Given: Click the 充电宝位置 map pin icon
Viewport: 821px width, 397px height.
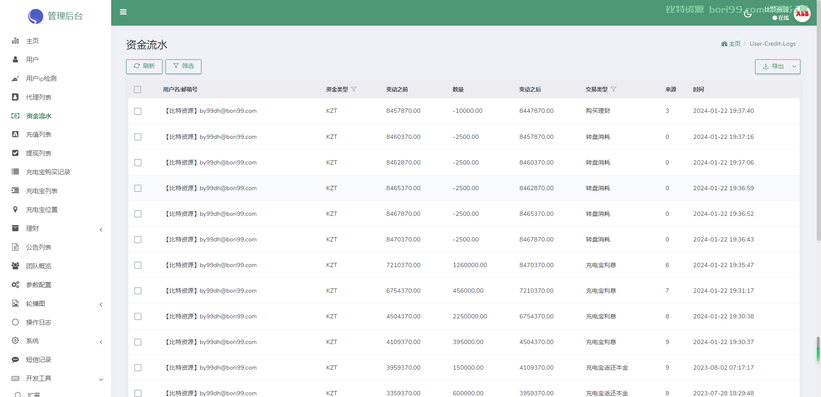Looking at the screenshot, I should [x=15, y=209].
